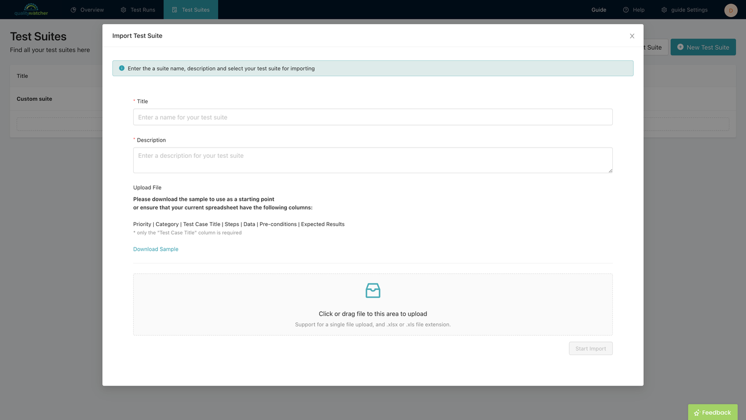
Task: Open the Feedback widget
Action: point(713,412)
